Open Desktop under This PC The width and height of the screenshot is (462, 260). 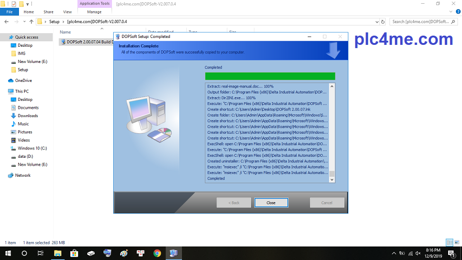pos(25,99)
